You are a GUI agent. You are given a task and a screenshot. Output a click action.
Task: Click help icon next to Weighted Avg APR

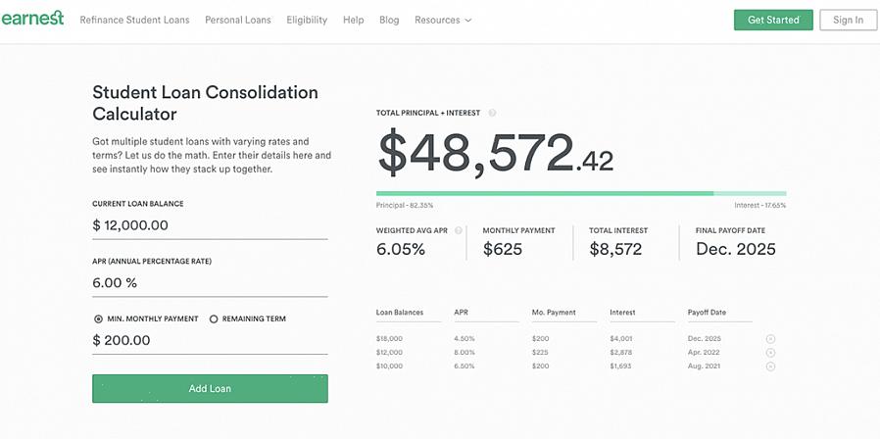tap(459, 230)
